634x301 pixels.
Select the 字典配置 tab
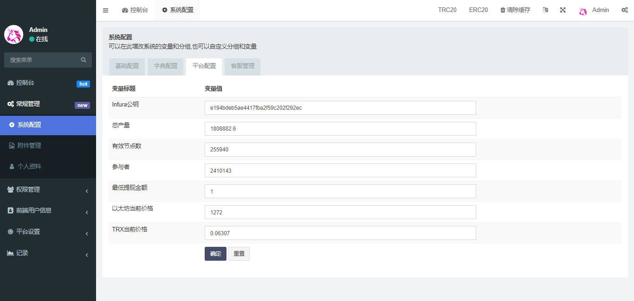(x=166, y=66)
